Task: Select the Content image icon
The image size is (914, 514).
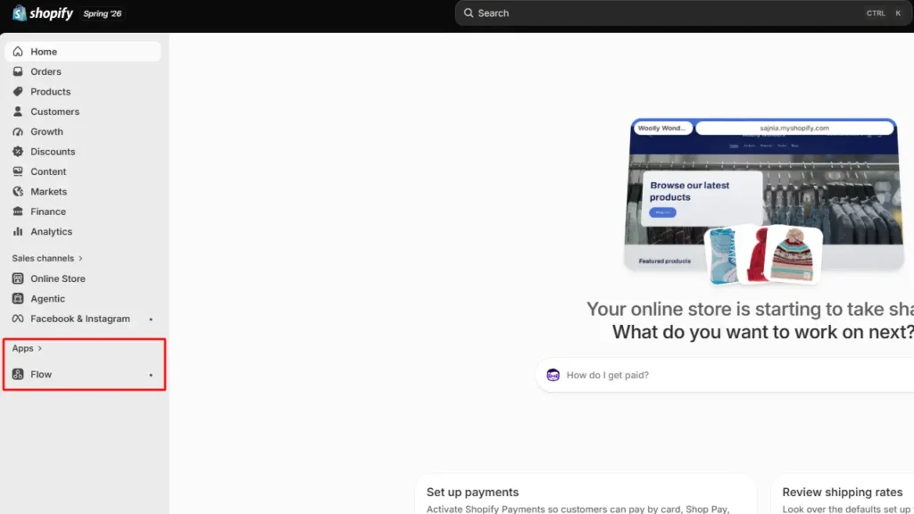Action: pyautogui.click(x=18, y=171)
